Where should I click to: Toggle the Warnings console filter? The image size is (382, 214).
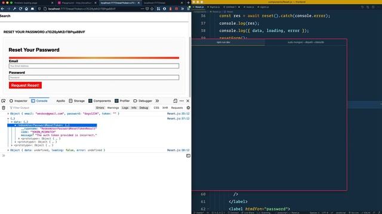113,108
